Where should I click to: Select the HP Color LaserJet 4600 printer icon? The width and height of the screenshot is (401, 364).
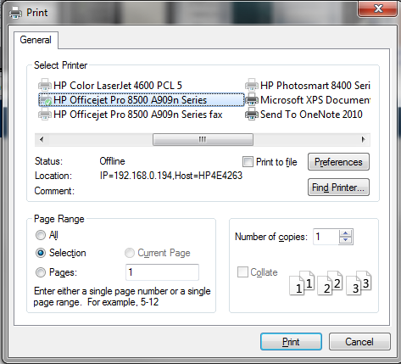(45, 85)
